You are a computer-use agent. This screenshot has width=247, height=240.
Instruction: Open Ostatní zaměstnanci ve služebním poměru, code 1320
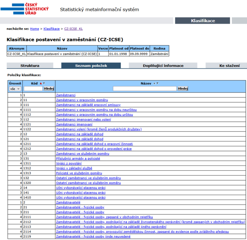click(88, 183)
